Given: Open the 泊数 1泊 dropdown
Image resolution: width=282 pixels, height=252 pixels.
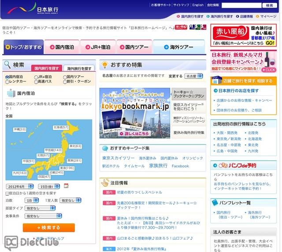Looking at the screenshot, I should [31, 200].
